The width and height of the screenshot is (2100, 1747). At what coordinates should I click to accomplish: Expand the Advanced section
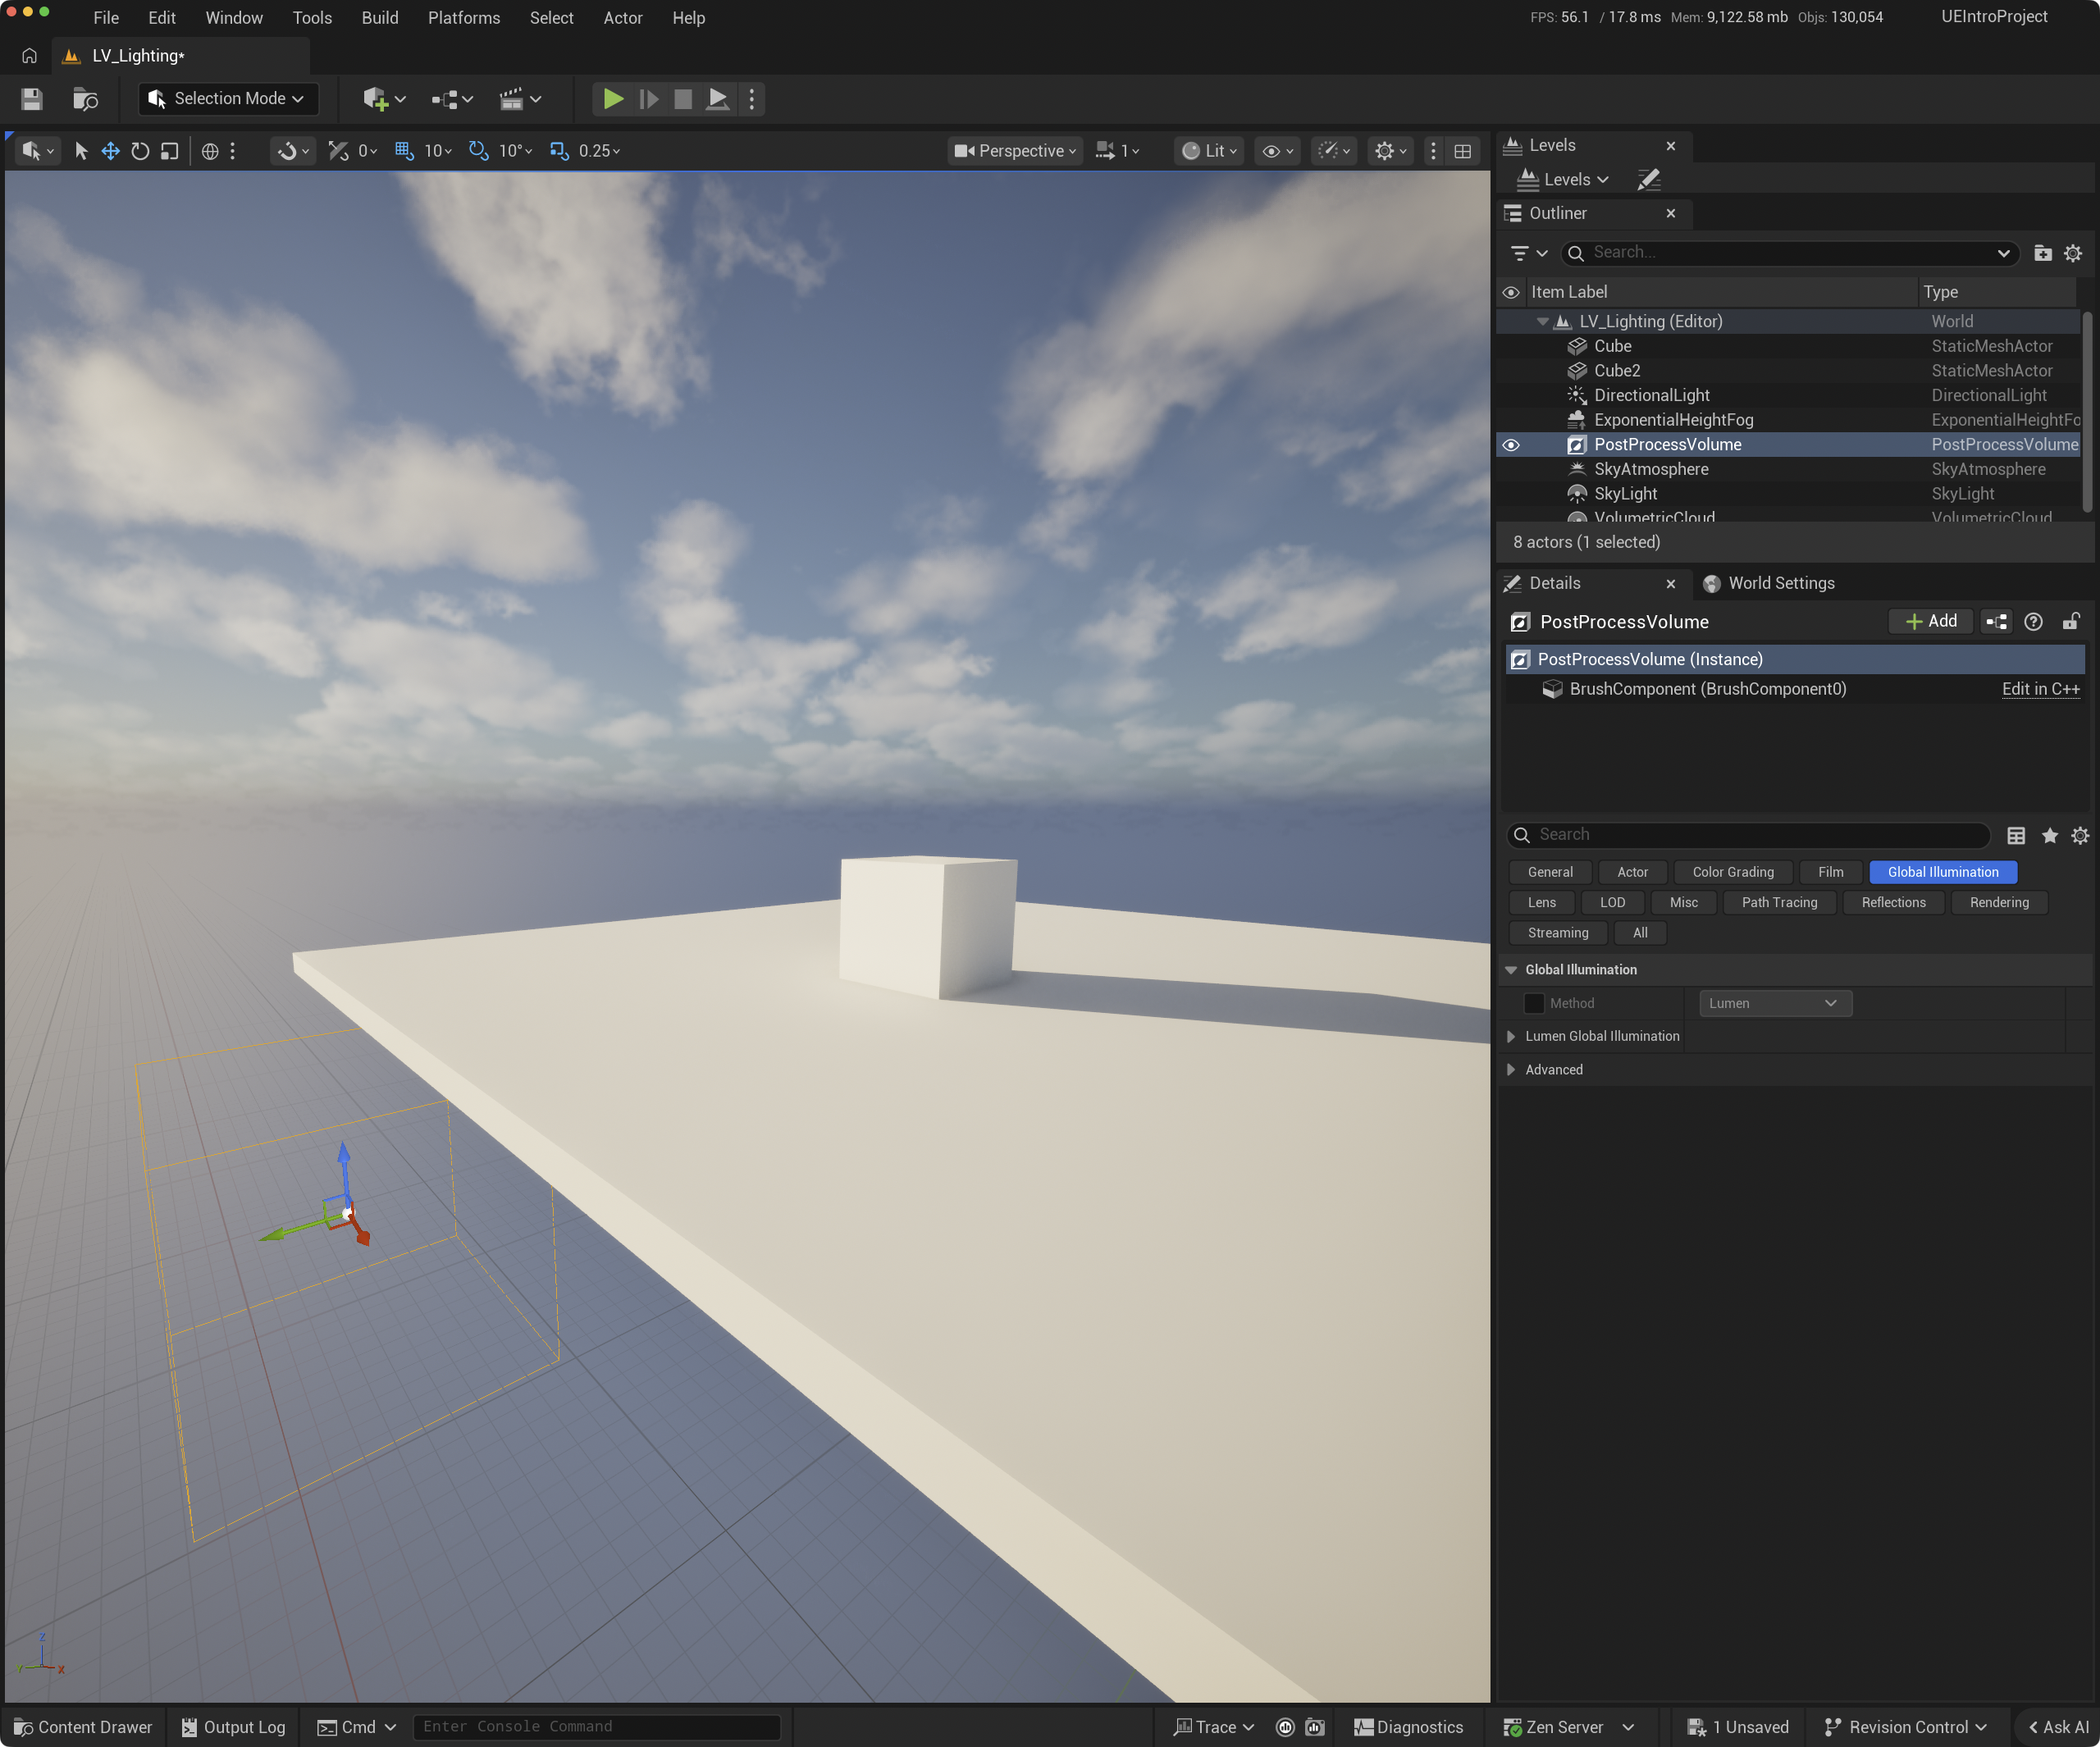coord(1511,1070)
